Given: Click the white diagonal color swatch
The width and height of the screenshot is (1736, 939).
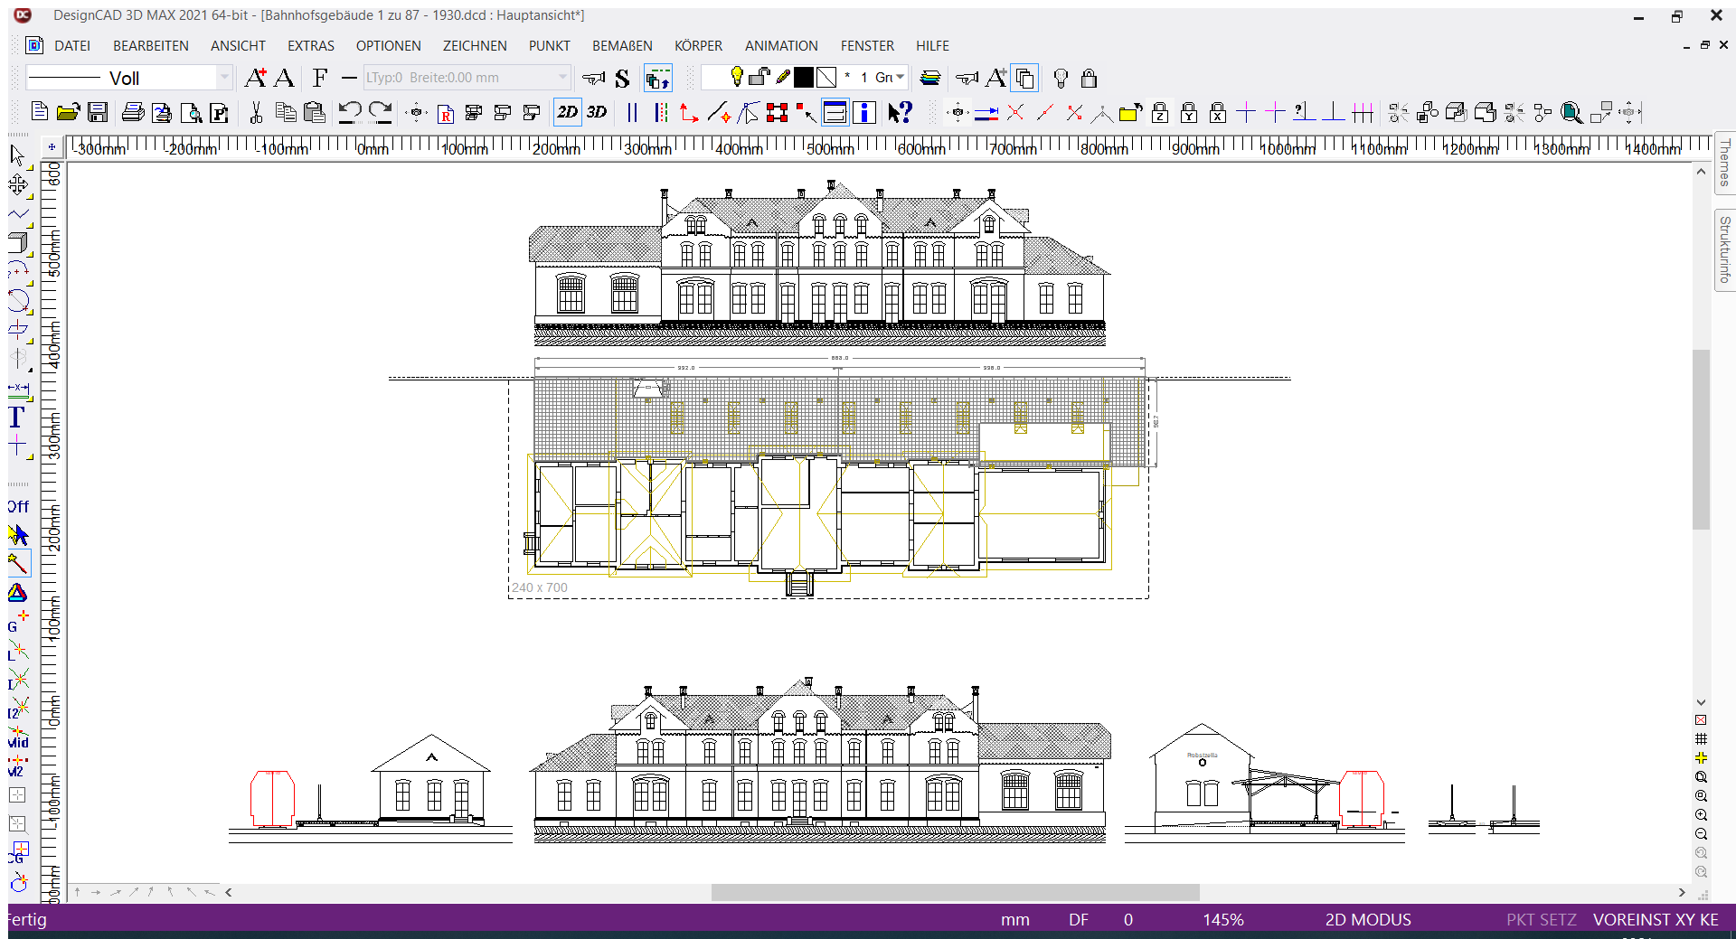Looking at the screenshot, I should pyautogui.click(x=826, y=78).
